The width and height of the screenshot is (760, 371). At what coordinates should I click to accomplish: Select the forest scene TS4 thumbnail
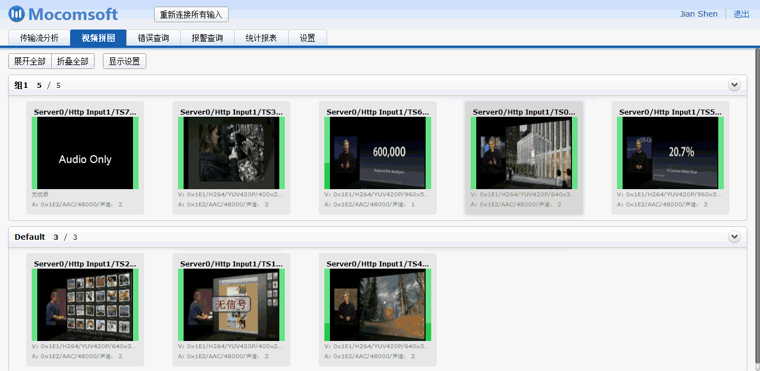[377, 305]
